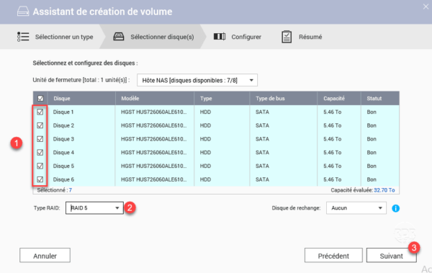Open the Type RAID dropdown
Image resolution: width=432 pixels, height=273 pixels.
coord(94,208)
